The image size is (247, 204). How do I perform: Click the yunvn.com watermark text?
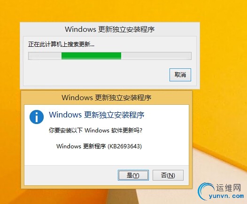226,196
